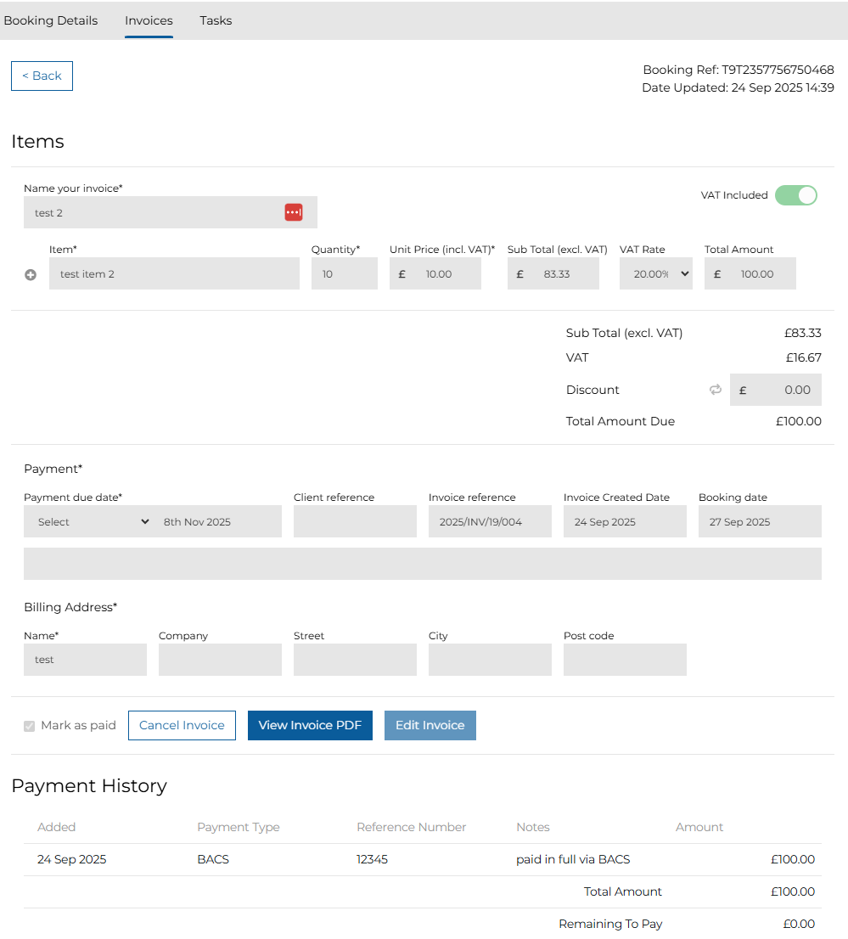Click the red password manager icon in invoice name field
The height and width of the screenshot is (939, 848).
tap(293, 212)
